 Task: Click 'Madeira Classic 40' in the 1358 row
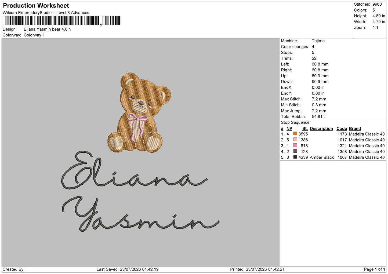[367, 151]
